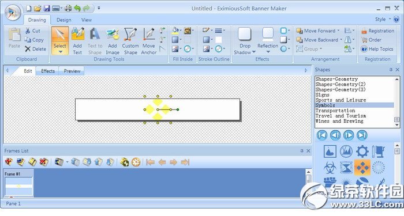Viewport: 404px width, 216px height.
Task: Open the Effects canvas tab
Action: click(x=48, y=71)
